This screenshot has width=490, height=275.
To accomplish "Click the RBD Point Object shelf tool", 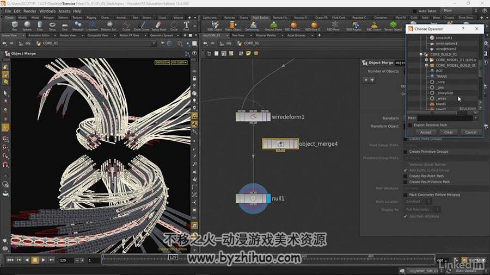I will 334,26.
